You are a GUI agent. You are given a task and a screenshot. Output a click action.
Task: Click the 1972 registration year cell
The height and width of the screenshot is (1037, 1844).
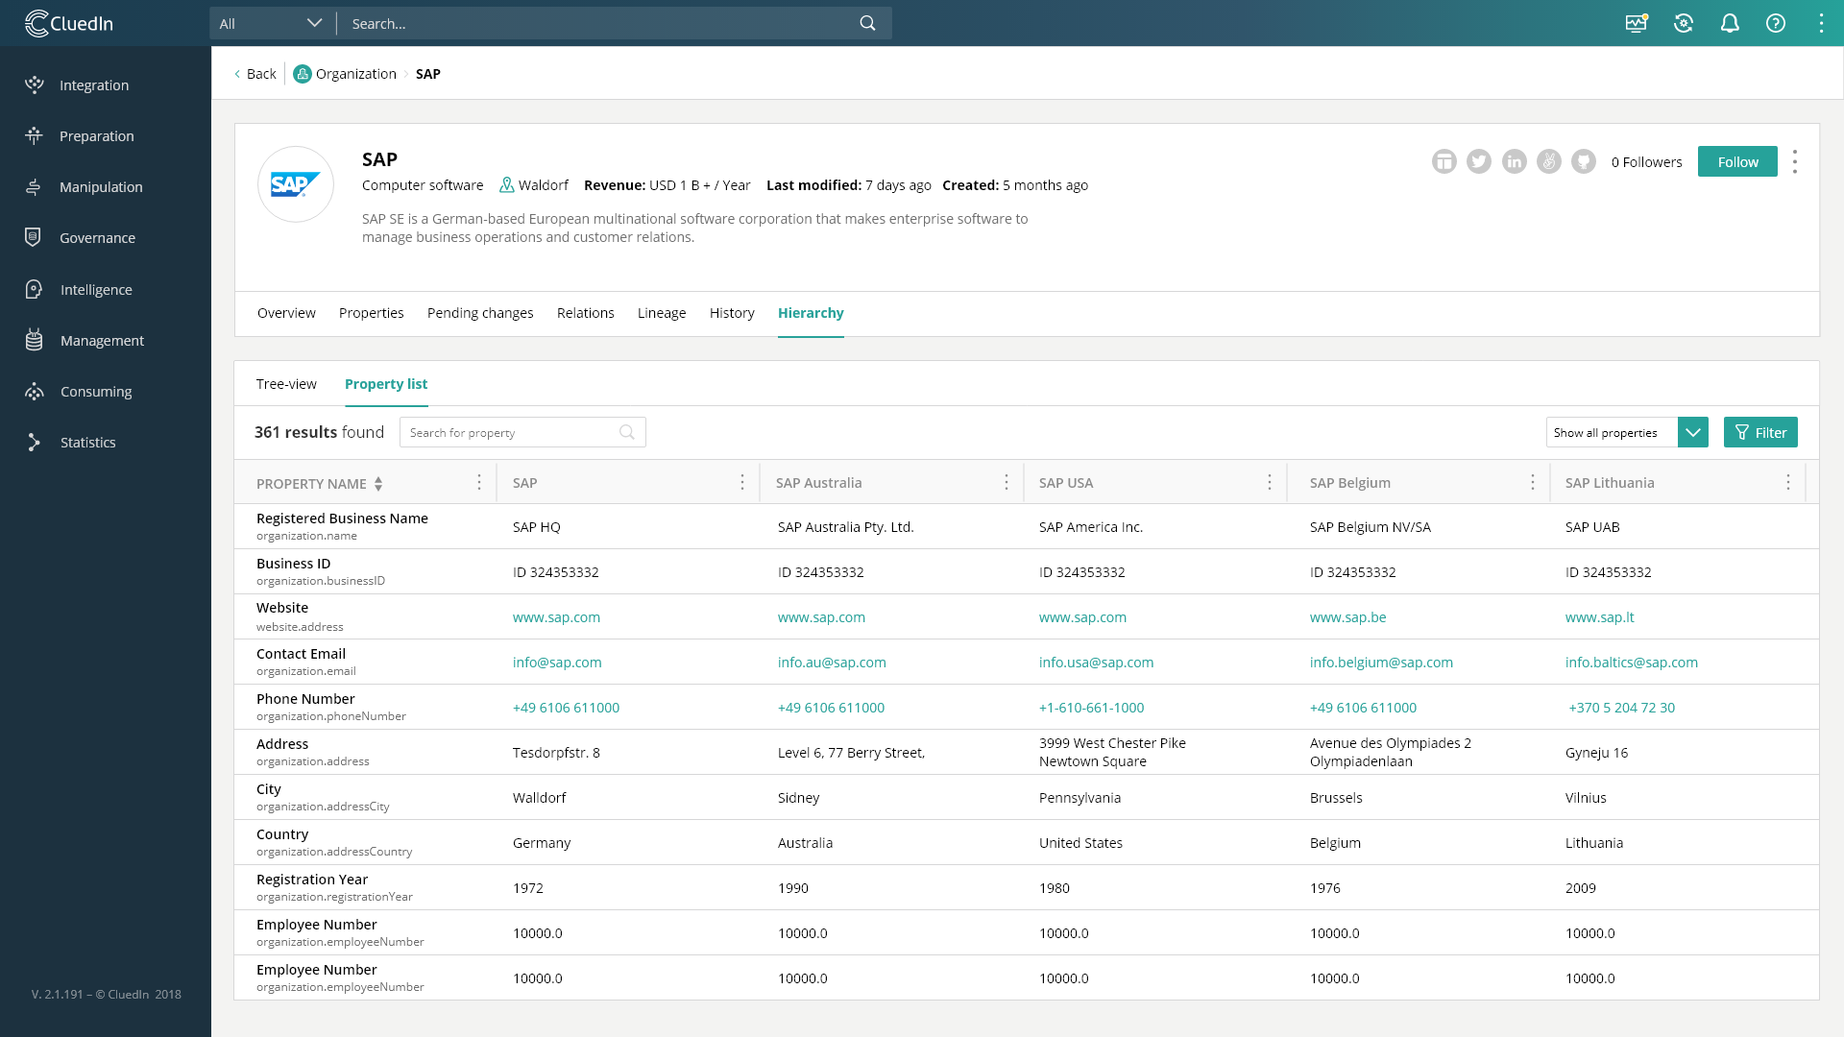point(528,888)
